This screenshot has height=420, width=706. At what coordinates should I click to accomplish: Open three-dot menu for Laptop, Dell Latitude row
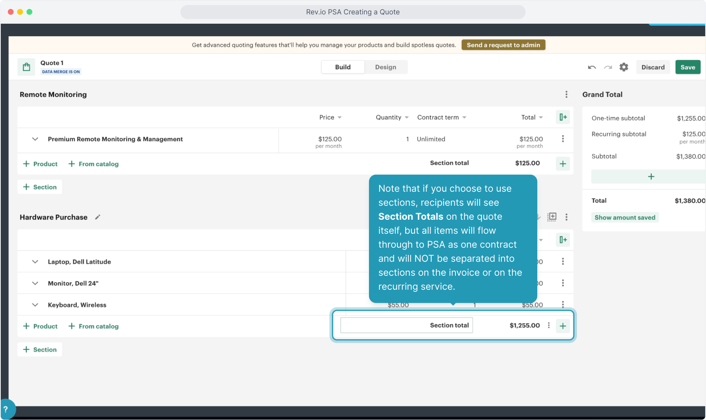563,261
